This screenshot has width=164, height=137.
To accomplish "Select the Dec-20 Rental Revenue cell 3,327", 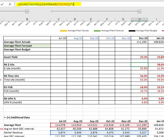I will (139, 133).
